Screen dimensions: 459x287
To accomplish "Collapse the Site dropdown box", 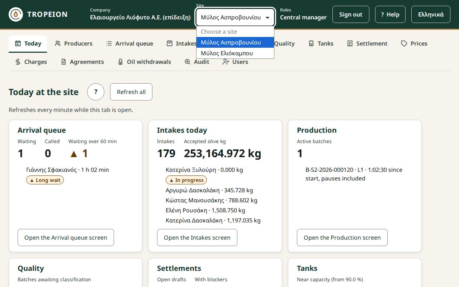I will tap(235, 17).
